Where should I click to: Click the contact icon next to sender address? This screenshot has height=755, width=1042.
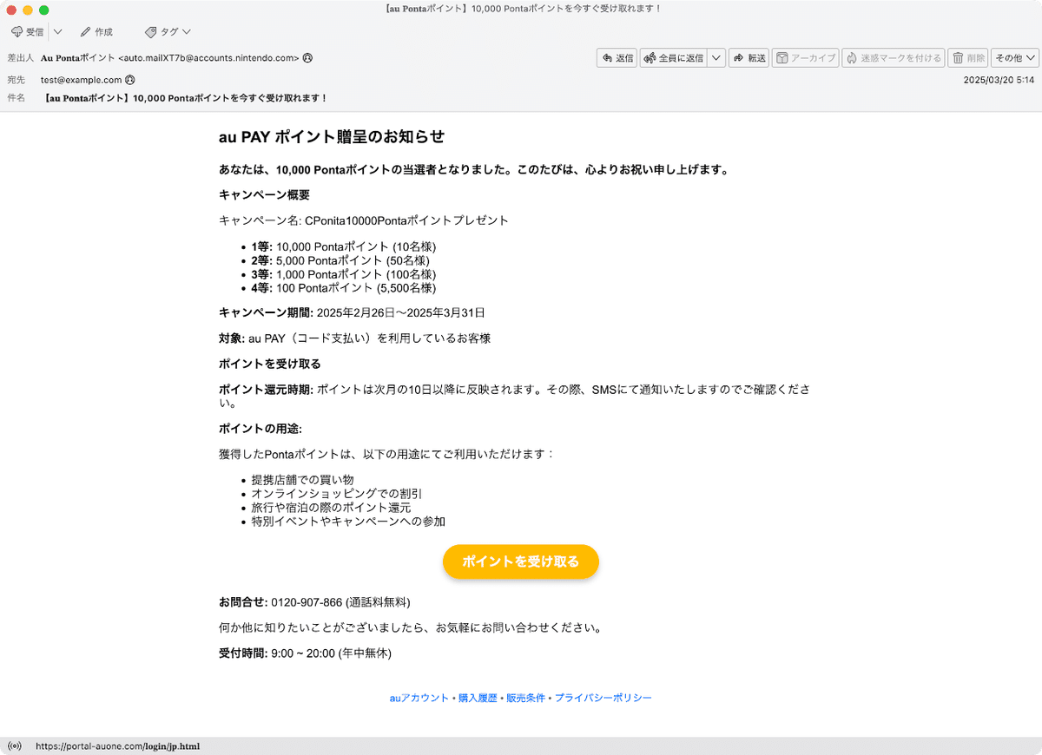(308, 58)
